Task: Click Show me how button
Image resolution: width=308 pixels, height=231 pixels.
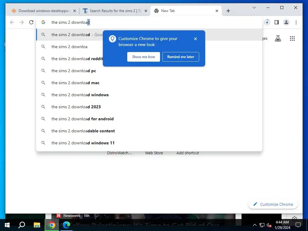Action: [143, 57]
